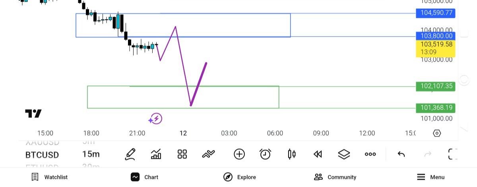Undo the last chart action
The width and height of the screenshot is (477, 187).
click(x=401, y=154)
